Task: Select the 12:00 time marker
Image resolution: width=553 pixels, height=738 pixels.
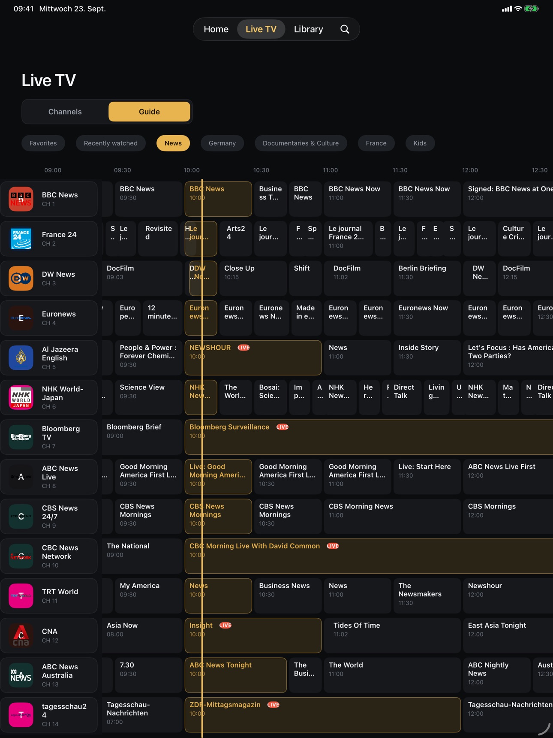Action: pyautogui.click(x=470, y=170)
